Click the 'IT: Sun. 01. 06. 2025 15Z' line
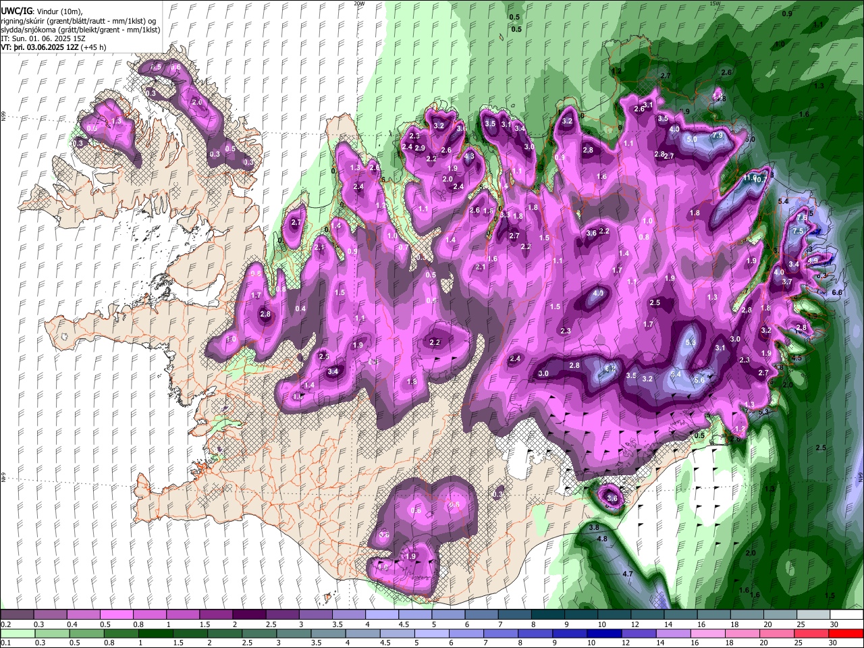The image size is (864, 648). click(x=43, y=38)
